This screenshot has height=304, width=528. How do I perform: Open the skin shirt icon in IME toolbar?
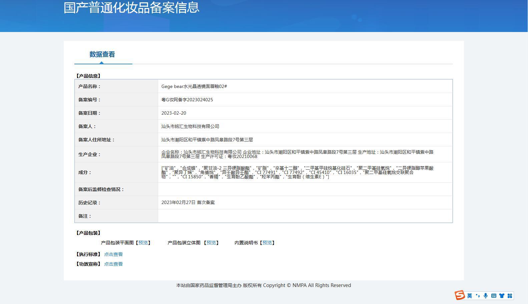(502, 296)
